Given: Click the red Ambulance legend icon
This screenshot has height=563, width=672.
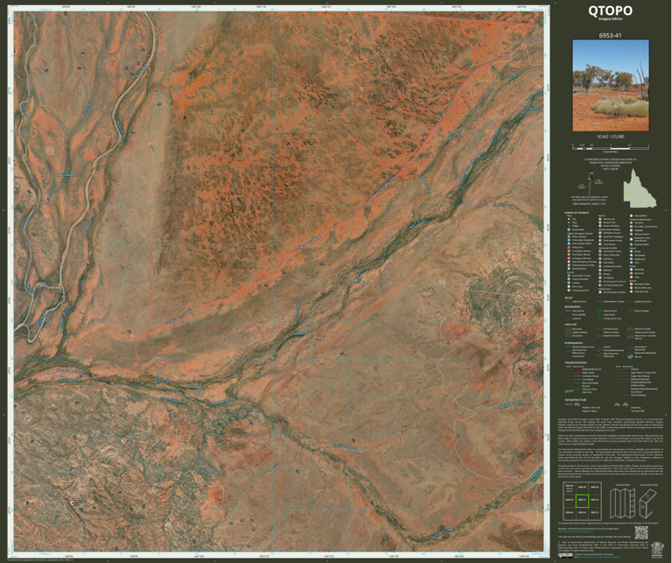Looking at the screenshot, I should point(569,248).
